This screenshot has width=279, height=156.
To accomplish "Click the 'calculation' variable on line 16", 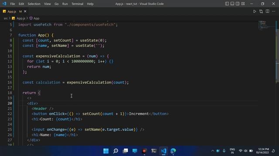I will point(48,82).
